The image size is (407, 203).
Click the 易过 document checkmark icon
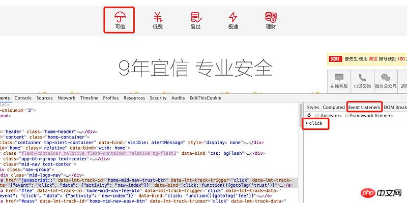pos(196,17)
